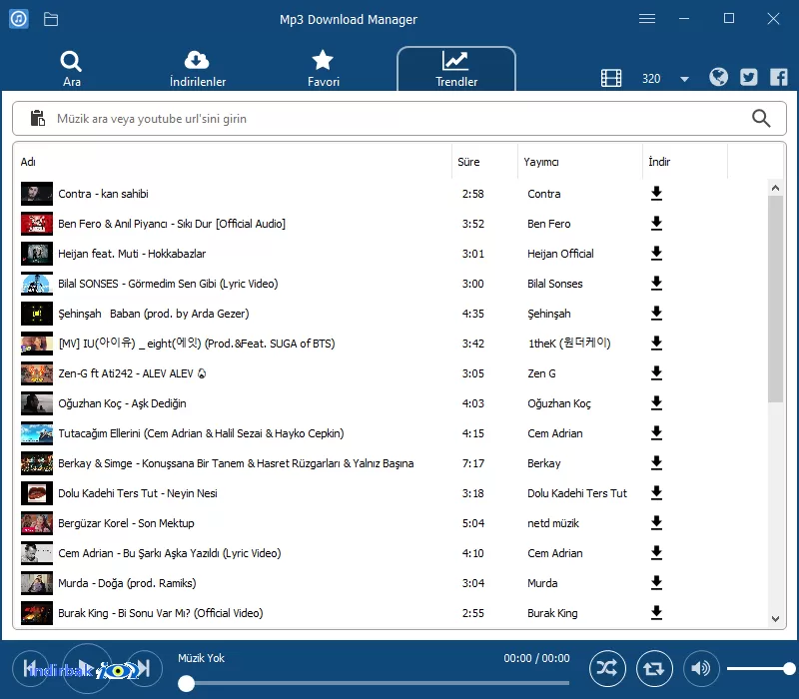Open the Twitter icon

point(748,77)
